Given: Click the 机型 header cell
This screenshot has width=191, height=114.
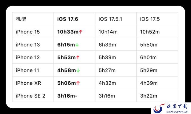Looking at the screenshot, I should click(x=21, y=19).
